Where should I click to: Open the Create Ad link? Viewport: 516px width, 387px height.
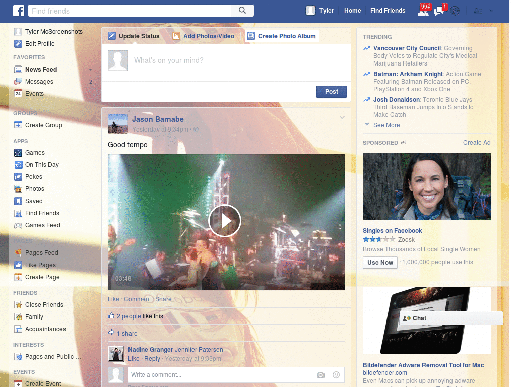[477, 143]
